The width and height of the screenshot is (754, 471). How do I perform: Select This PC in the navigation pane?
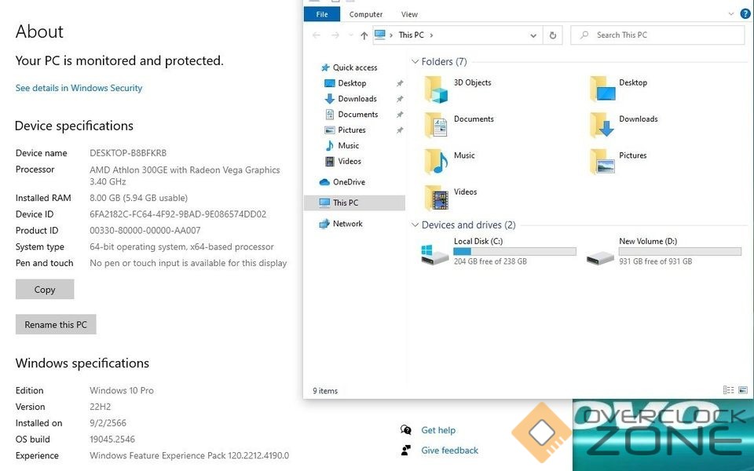coord(354,203)
